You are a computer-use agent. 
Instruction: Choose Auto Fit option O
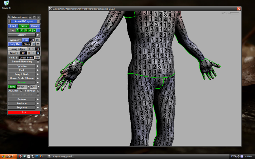click(x=29, y=53)
